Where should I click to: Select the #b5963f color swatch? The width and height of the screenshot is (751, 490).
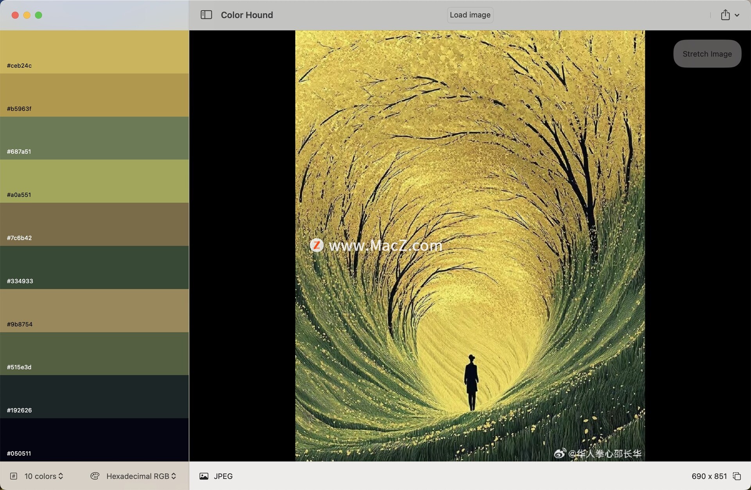click(x=94, y=95)
